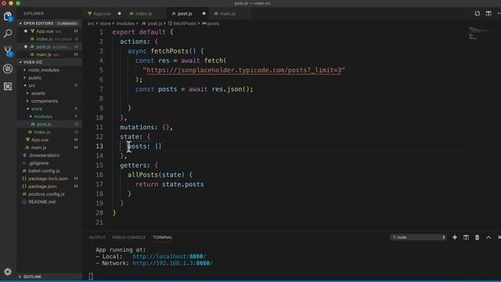The height and width of the screenshot is (282, 501).
Task: Open the .browserslistrc file
Action: pos(44,155)
